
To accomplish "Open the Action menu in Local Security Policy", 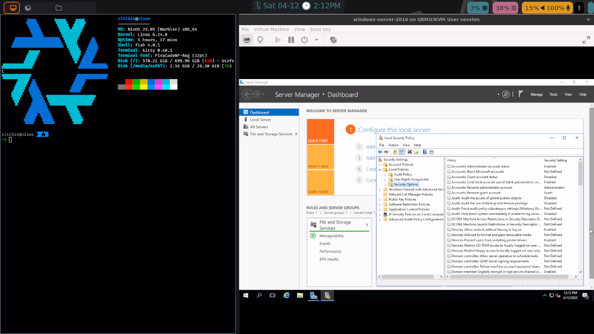I will [x=393, y=145].
